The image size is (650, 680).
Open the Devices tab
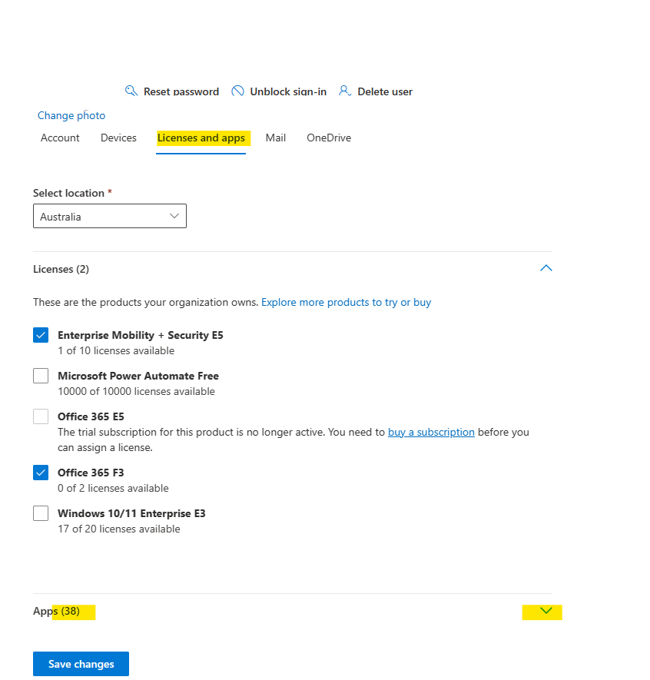pyautogui.click(x=118, y=138)
